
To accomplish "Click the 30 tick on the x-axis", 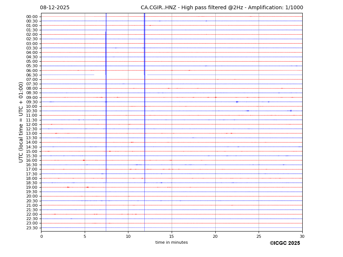I will (x=302, y=236).
